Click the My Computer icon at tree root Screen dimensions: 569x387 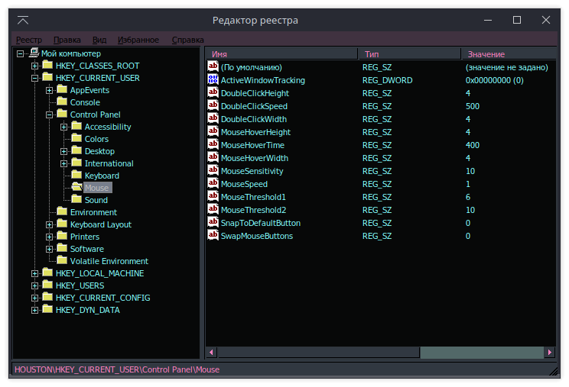pyautogui.click(x=34, y=53)
